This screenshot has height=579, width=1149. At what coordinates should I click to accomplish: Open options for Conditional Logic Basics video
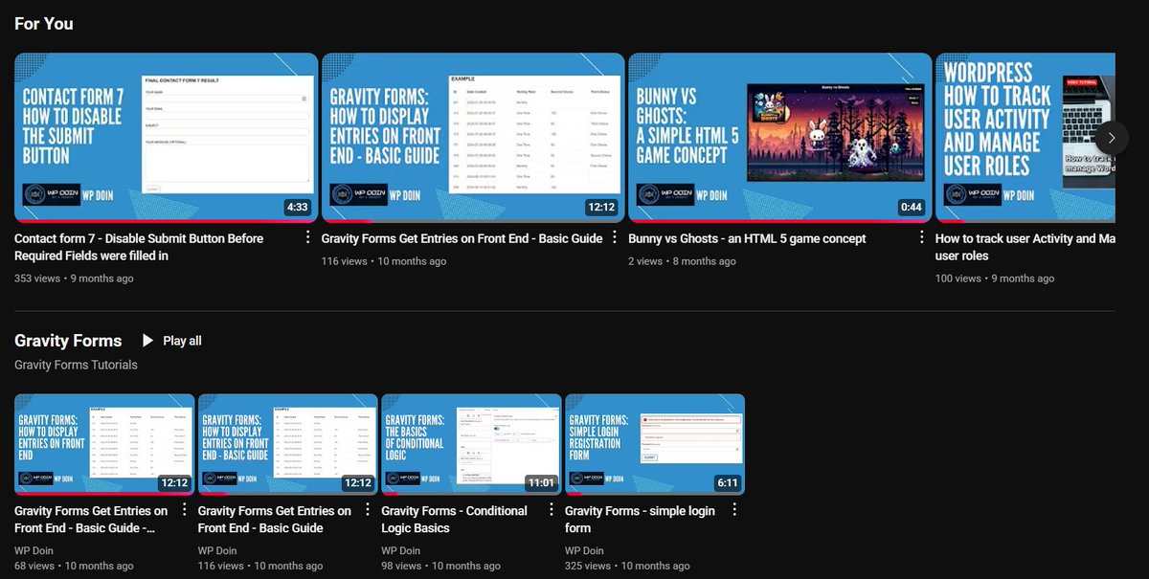coord(551,510)
